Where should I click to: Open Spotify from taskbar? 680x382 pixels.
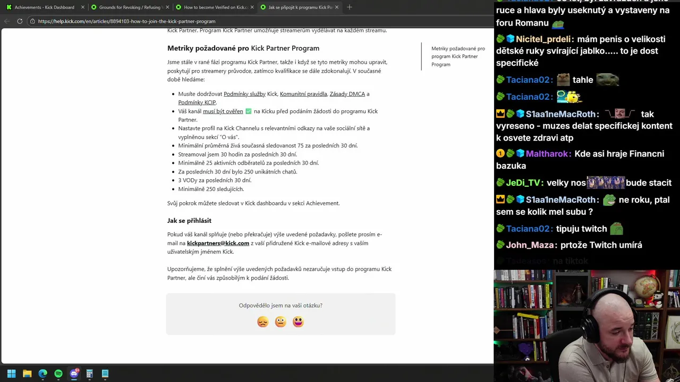(58, 374)
